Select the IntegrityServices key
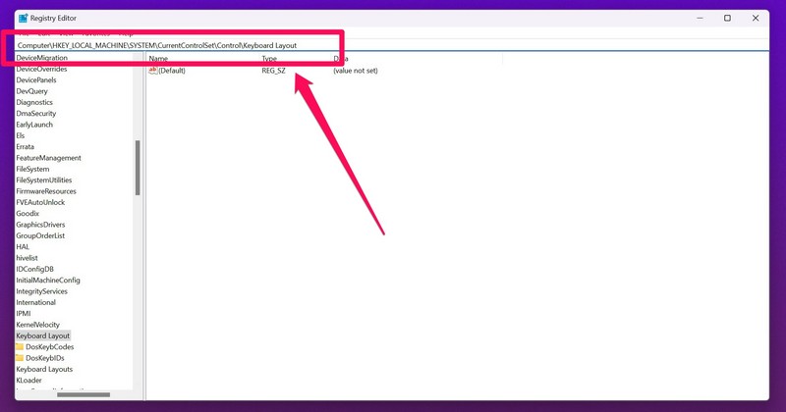Image resolution: width=786 pixels, height=412 pixels. [41, 291]
